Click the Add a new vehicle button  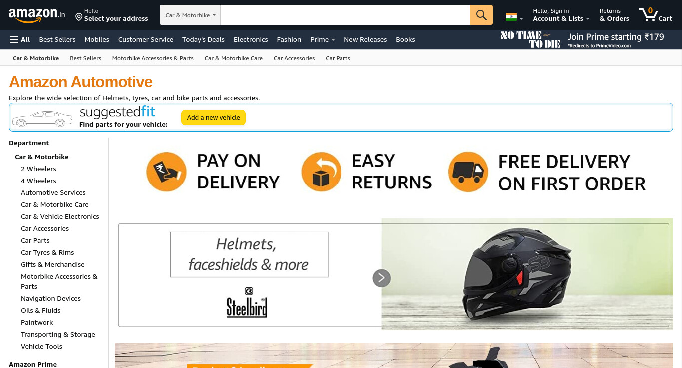click(x=213, y=118)
